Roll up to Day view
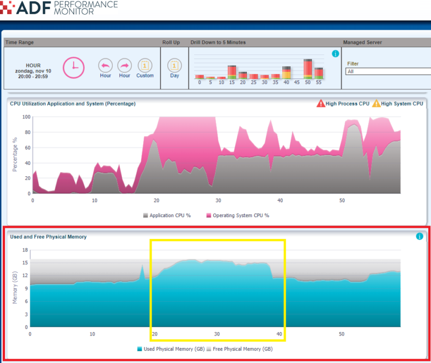 [x=175, y=65]
